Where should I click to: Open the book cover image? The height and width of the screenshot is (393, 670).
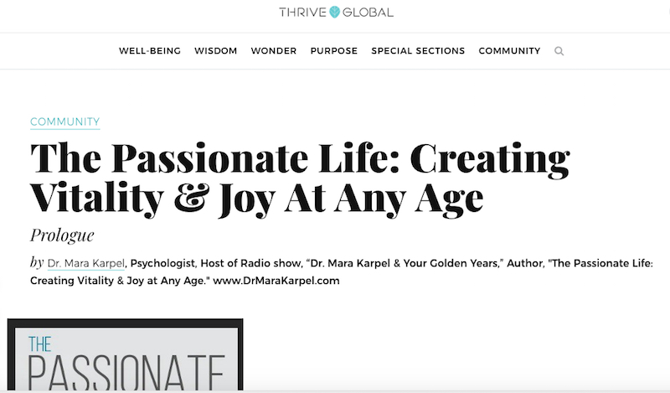point(125,354)
